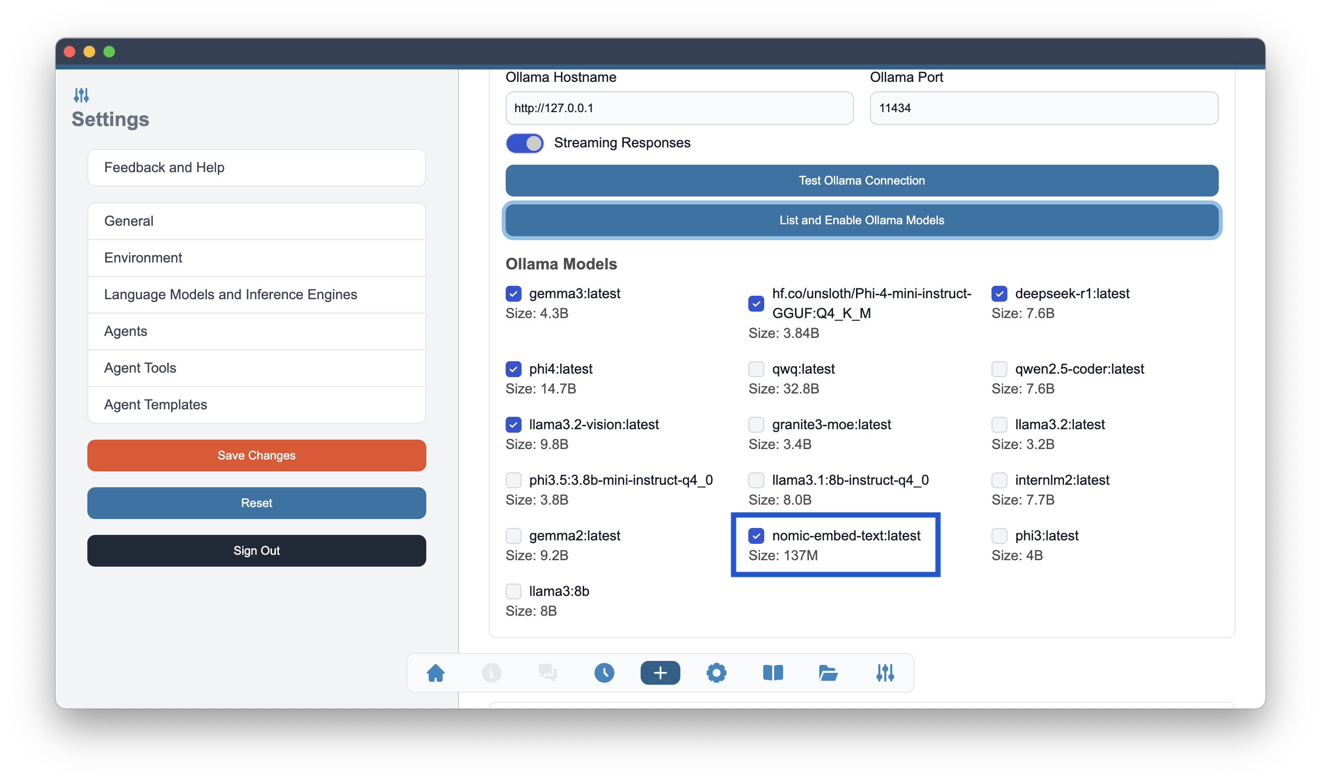Open the gear icon in bottom toolbar

(x=716, y=673)
